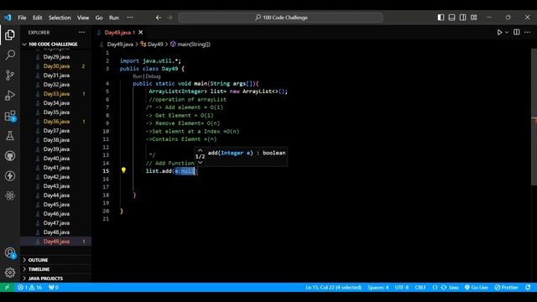Click the editor vertical scrollbar
Screen dimensions: 537x302
[x=534, y=117]
